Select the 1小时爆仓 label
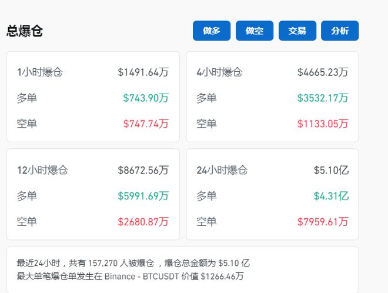This screenshot has width=388, height=293. point(39,72)
